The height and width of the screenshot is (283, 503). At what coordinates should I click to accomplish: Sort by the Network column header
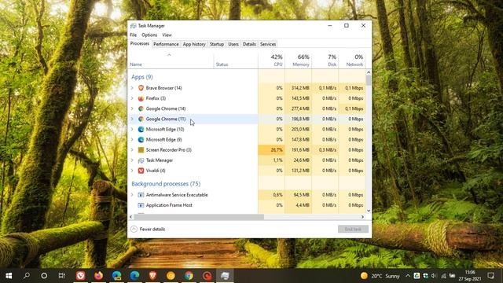click(351, 60)
